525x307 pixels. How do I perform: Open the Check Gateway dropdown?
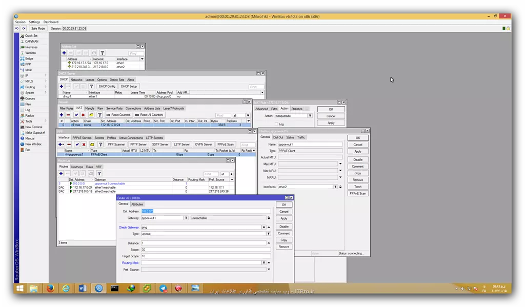point(264,228)
